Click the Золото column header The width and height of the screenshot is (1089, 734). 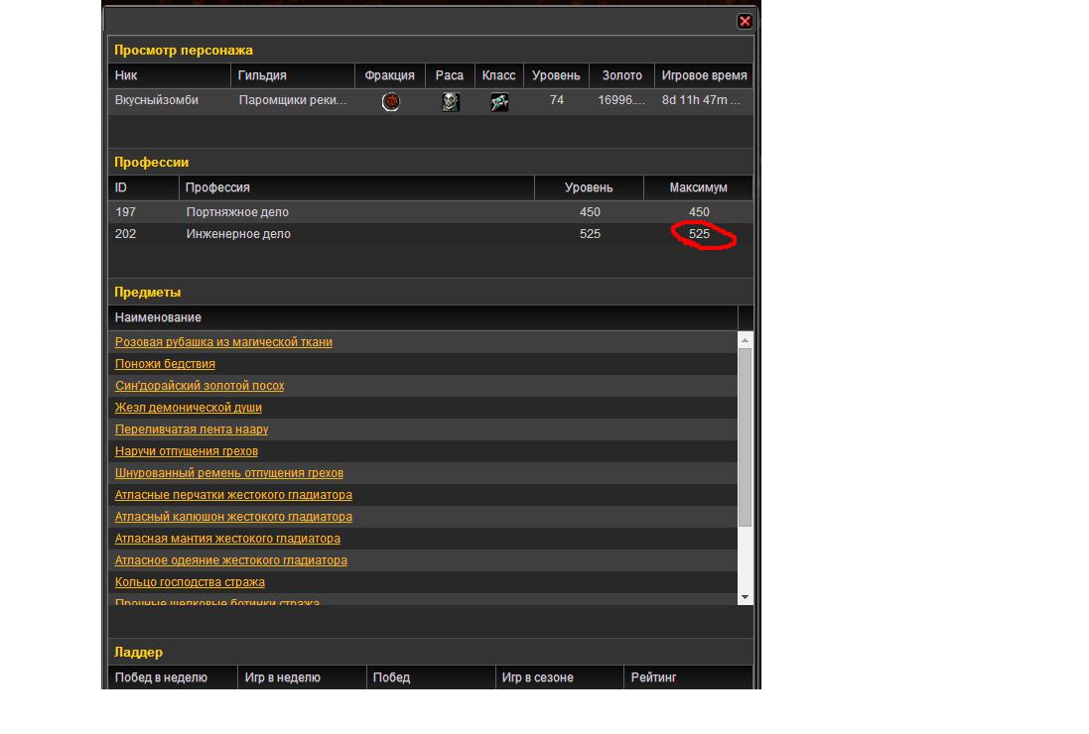pos(621,75)
